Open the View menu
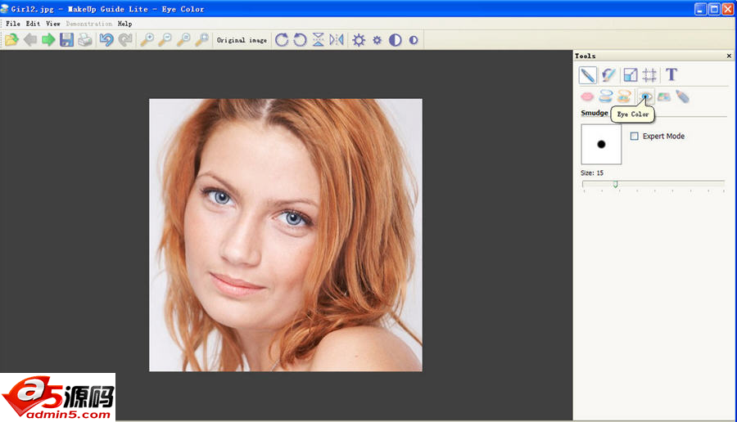Image resolution: width=737 pixels, height=422 pixels. tap(52, 24)
